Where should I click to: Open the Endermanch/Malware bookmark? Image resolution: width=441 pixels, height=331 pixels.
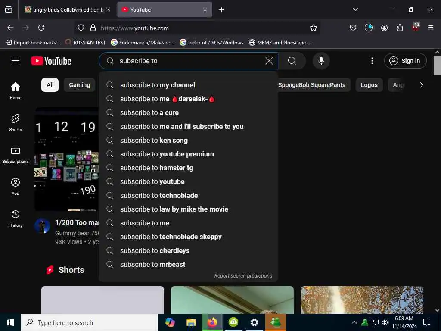point(142,43)
